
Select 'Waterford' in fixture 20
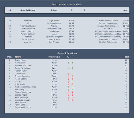click(28, 21)
